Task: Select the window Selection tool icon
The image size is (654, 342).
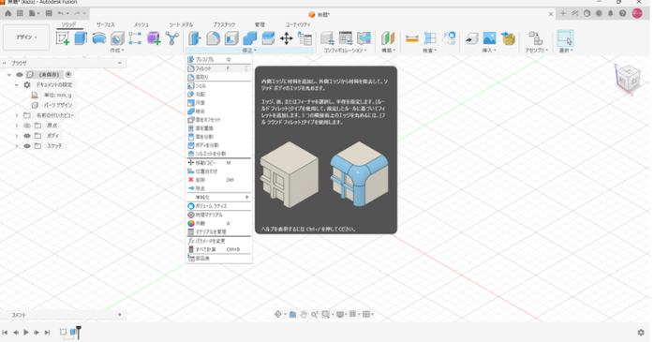Action: click(x=565, y=38)
